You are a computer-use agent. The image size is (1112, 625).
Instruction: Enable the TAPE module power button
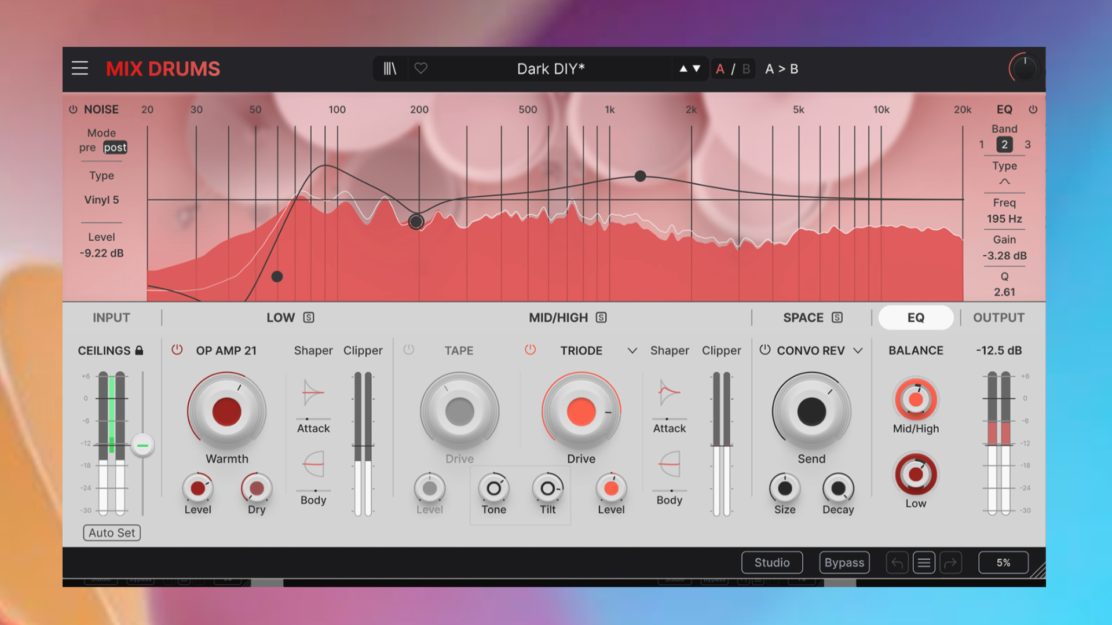[409, 350]
